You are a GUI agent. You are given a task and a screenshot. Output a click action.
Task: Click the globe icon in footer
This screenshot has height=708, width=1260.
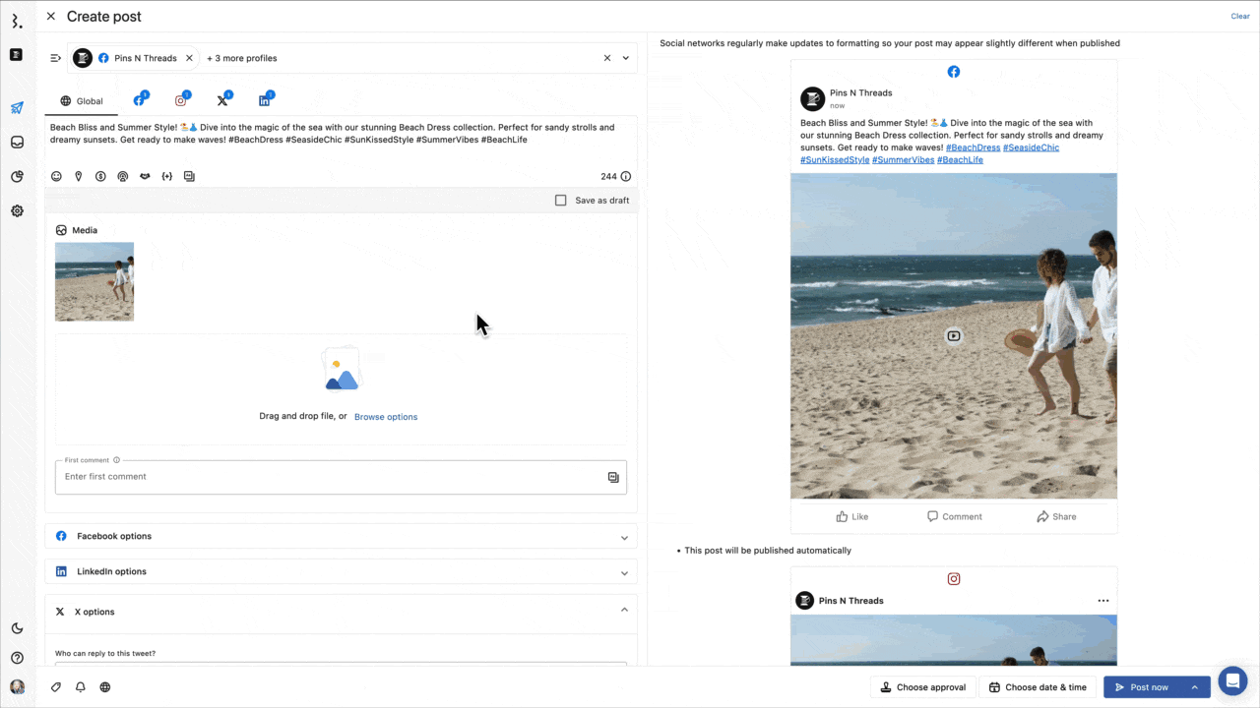click(105, 687)
